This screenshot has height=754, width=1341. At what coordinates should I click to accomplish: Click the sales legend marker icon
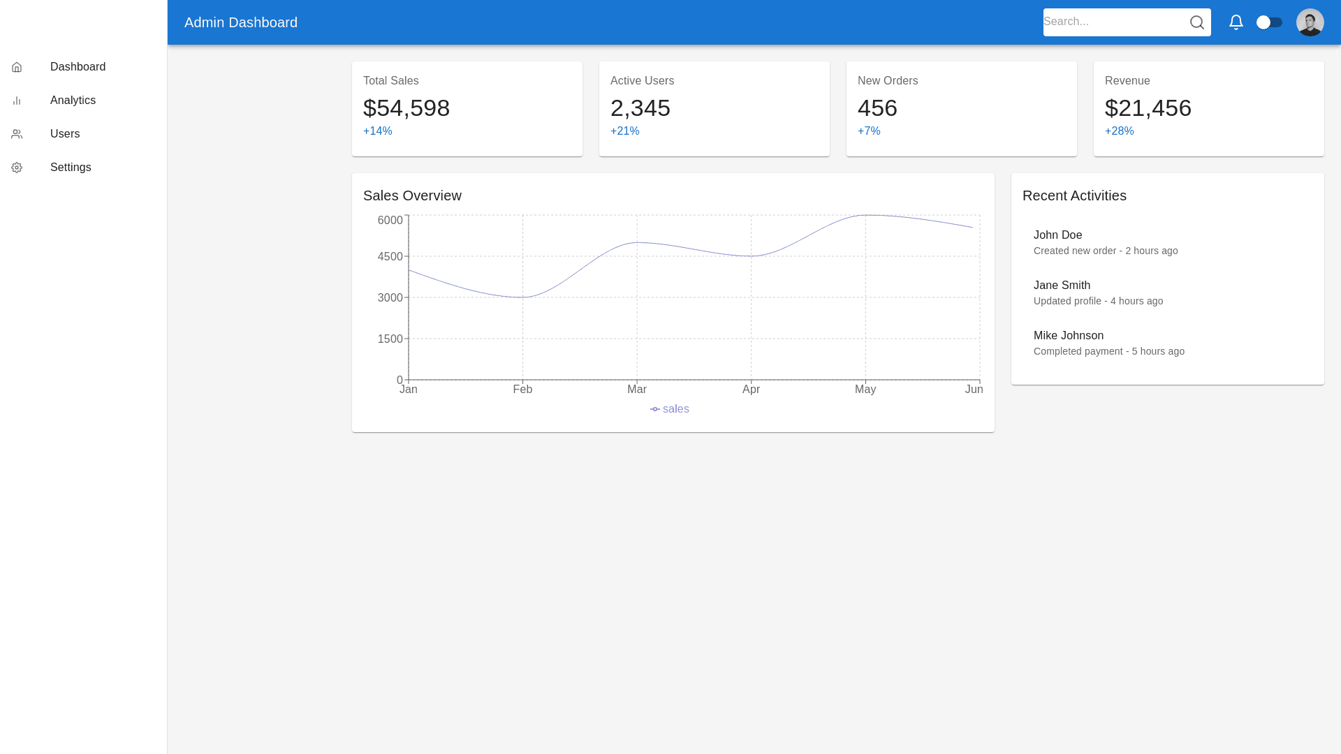[654, 409]
